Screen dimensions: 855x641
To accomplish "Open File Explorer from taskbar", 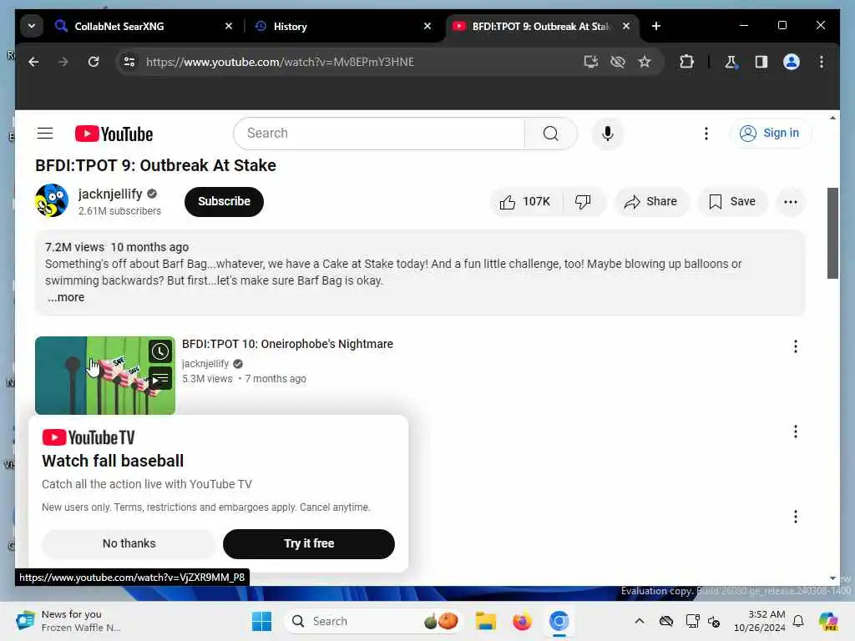I will [x=485, y=621].
